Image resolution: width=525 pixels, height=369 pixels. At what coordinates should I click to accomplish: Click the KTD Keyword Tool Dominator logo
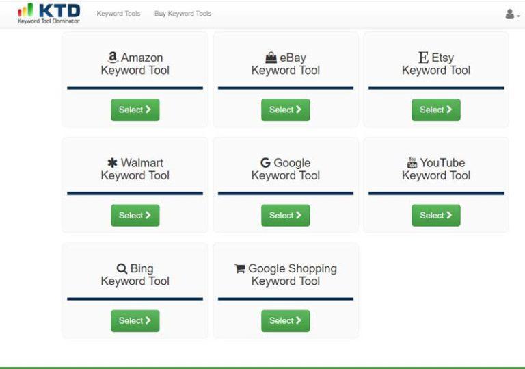[x=49, y=14]
